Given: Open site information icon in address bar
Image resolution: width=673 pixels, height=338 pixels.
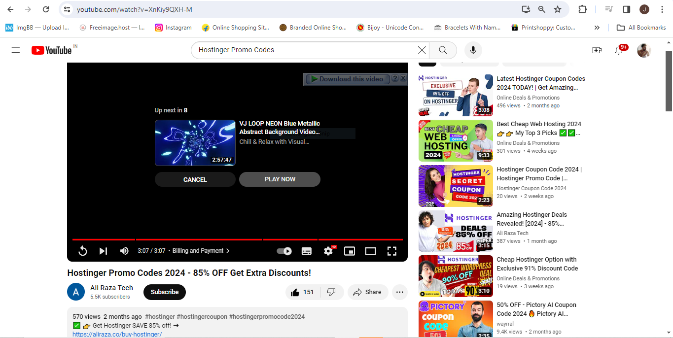Looking at the screenshot, I should (x=68, y=9).
